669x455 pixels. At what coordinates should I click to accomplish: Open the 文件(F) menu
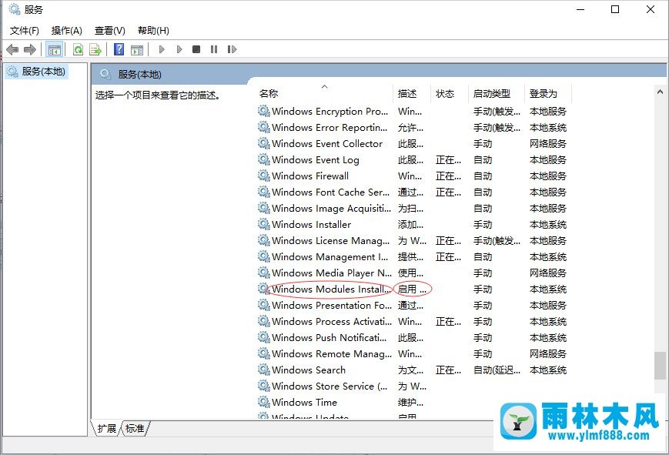tap(25, 31)
